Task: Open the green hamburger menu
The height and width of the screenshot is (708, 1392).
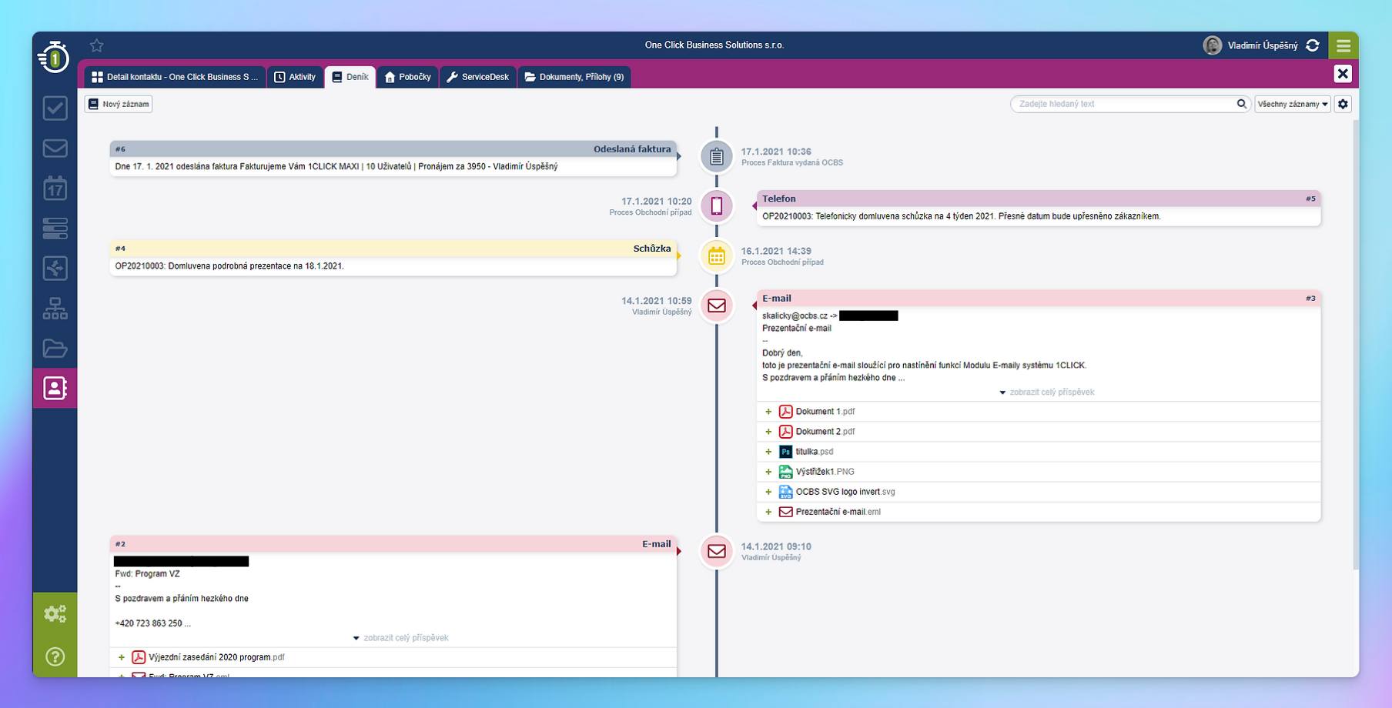Action: tap(1343, 45)
